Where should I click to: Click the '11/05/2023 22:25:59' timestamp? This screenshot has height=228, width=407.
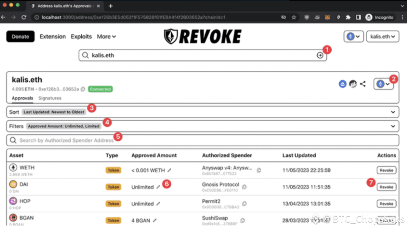coord(306,170)
